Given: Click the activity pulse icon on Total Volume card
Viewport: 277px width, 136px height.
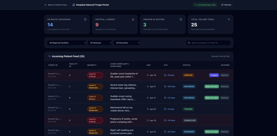Looking at the screenshot, I should pyautogui.click(x=229, y=20).
